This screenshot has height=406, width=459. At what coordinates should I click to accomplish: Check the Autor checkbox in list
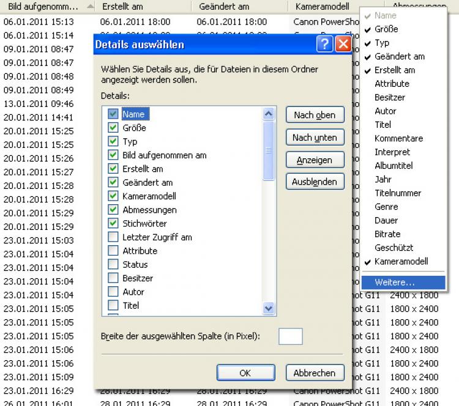click(x=113, y=292)
